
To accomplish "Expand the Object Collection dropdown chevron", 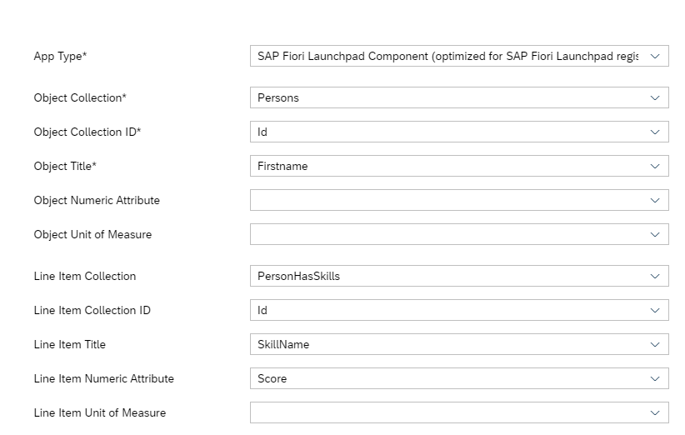I will (x=655, y=97).
